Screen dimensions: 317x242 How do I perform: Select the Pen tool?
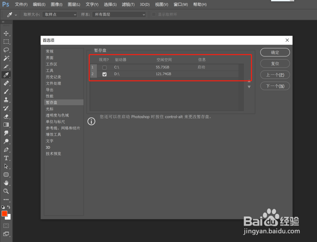(x=6, y=150)
